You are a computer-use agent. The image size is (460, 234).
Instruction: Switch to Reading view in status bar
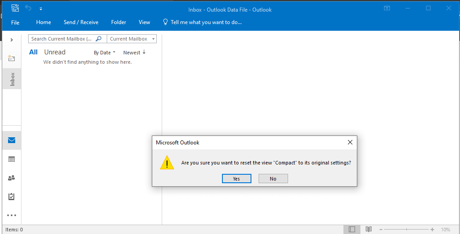pyautogui.click(x=369, y=229)
